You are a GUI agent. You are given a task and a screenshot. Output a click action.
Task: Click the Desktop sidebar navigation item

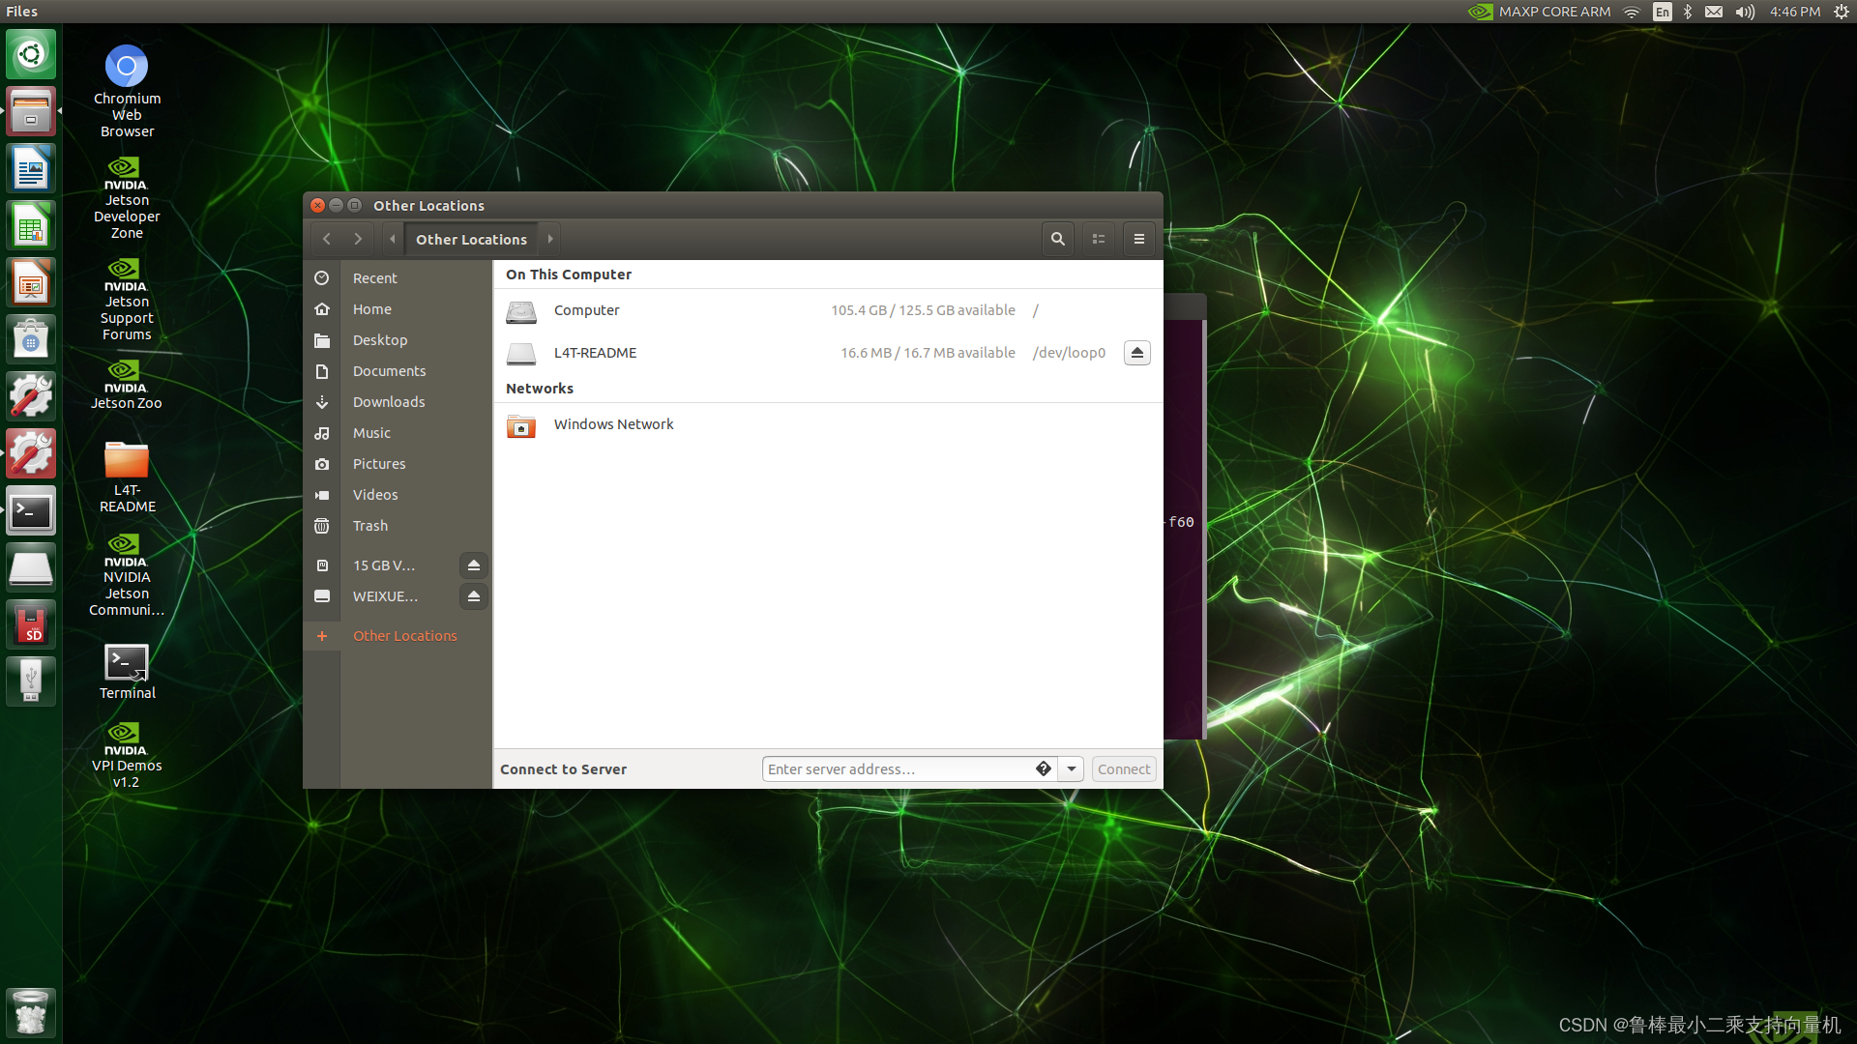click(x=379, y=339)
